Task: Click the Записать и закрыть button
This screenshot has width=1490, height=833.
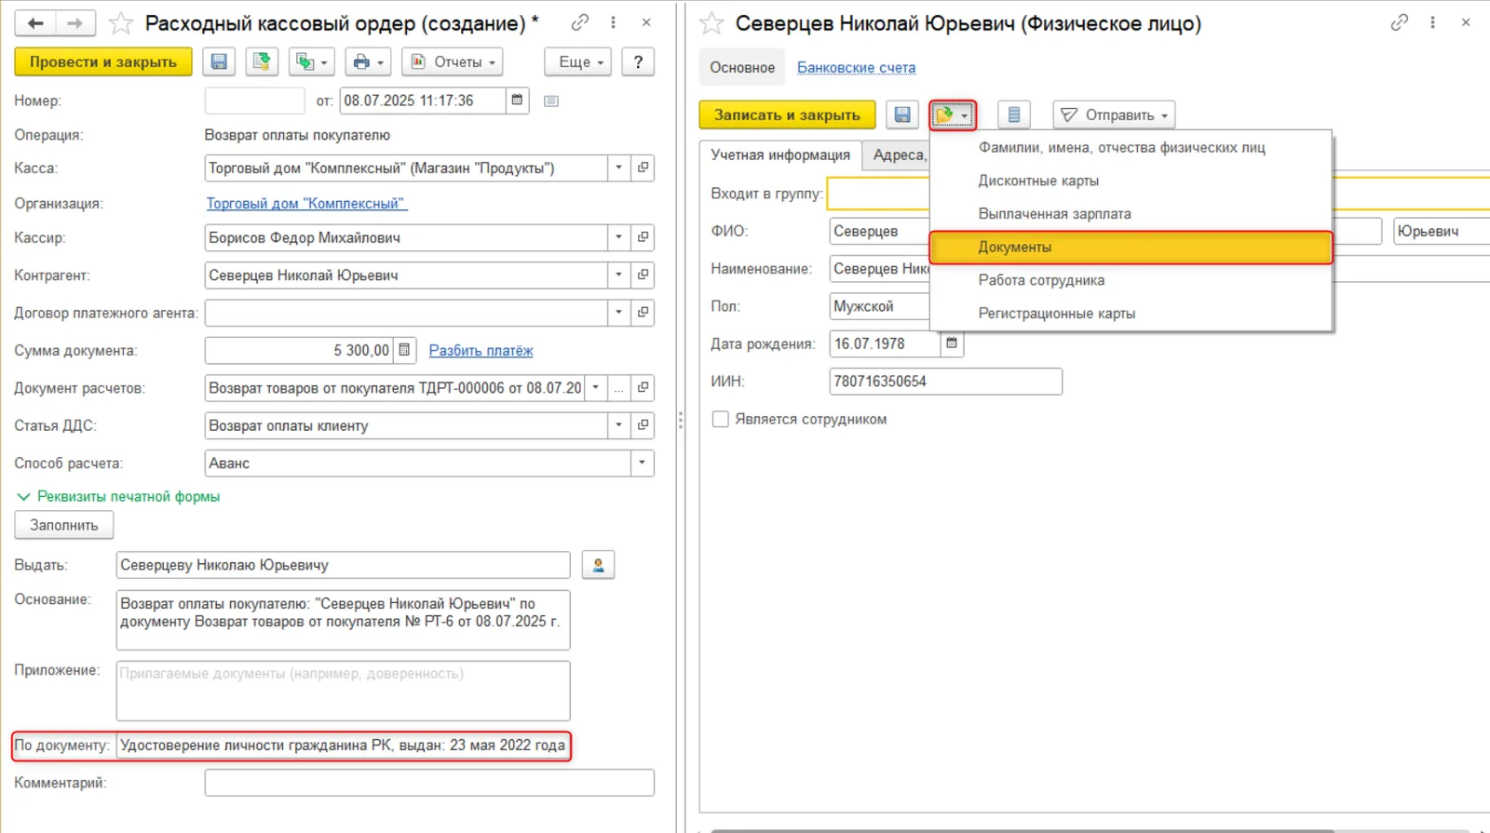Action: (787, 115)
